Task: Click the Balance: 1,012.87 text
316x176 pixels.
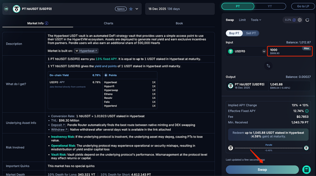Action: click(x=299, y=42)
